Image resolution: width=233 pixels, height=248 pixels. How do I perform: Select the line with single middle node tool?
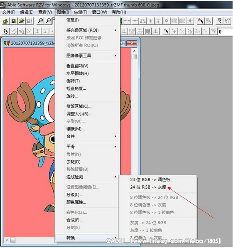[135, 21]
